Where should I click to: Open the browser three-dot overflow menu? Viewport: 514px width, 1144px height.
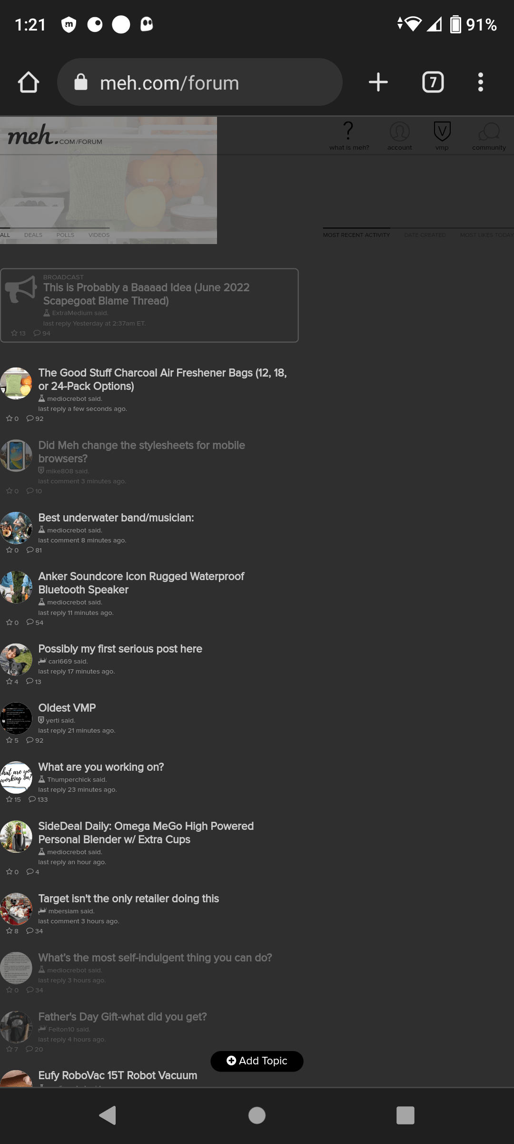coord(481,82)
